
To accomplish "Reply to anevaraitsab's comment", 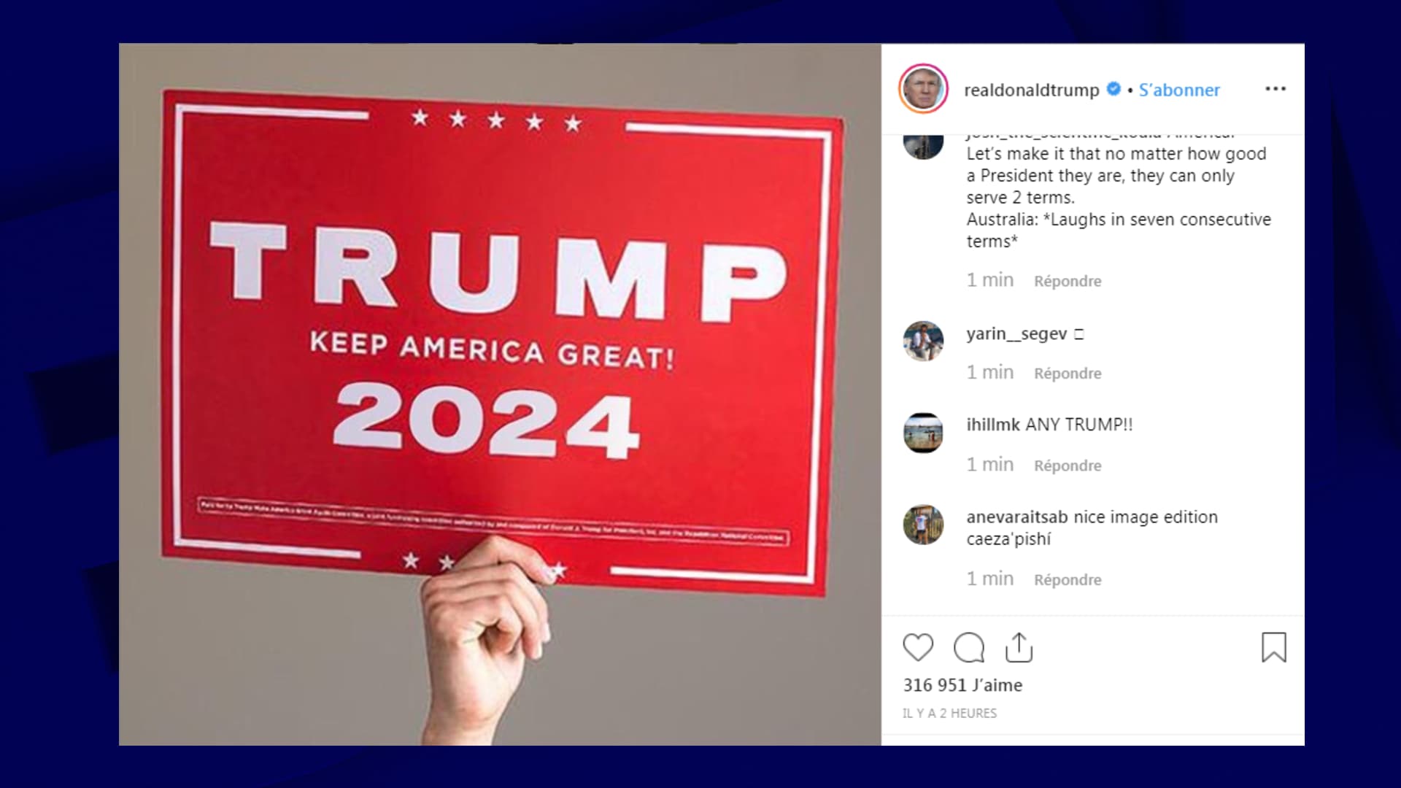I will 1068,579.
